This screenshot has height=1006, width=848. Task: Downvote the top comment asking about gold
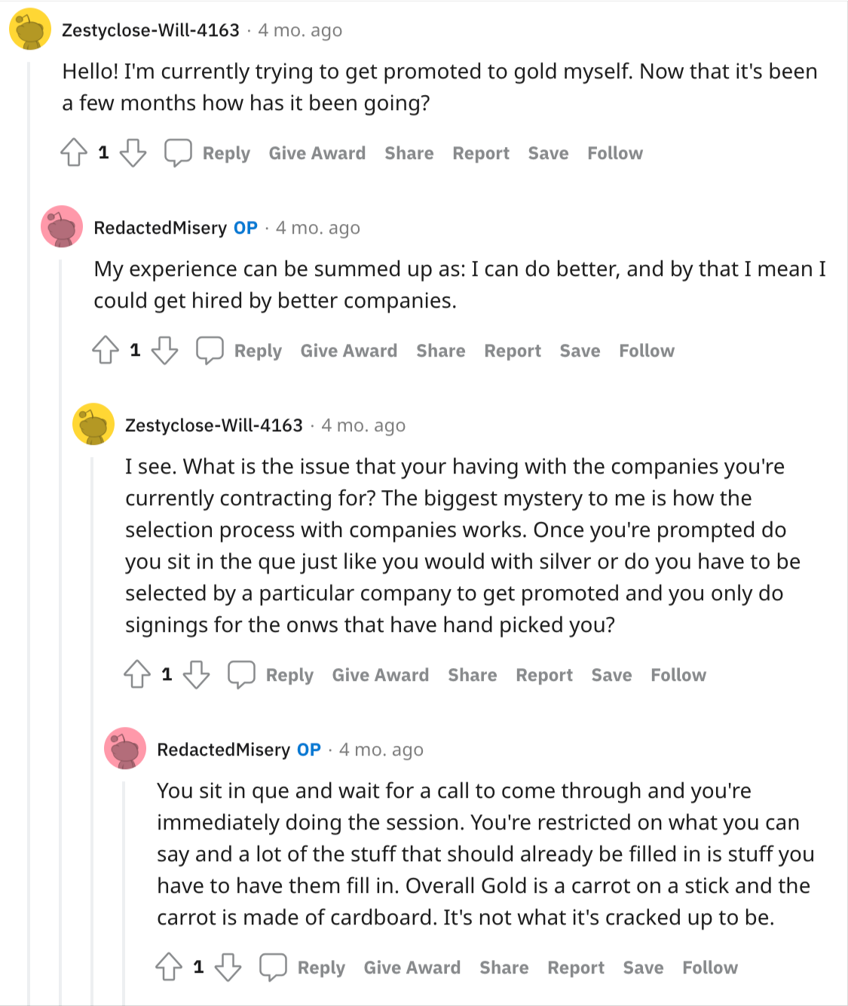point(133,152)
